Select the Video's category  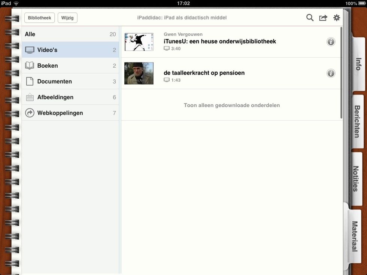coord(70,50)
